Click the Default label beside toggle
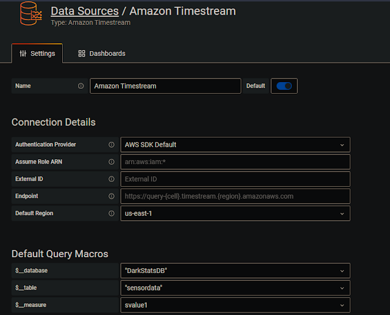Viewport: 390px width, 315px height. pos(256,86)
